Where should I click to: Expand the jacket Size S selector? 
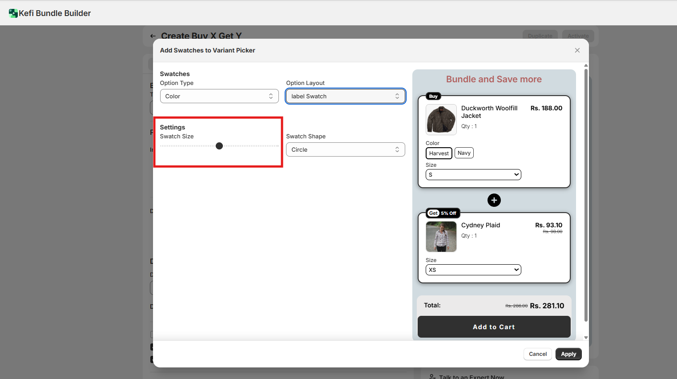(x=473, y=175)
